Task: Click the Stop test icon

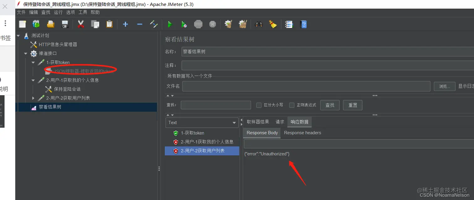Action: [198, 24]
